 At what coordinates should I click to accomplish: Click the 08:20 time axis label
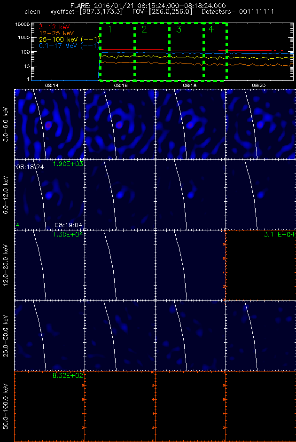coord(259,85)
